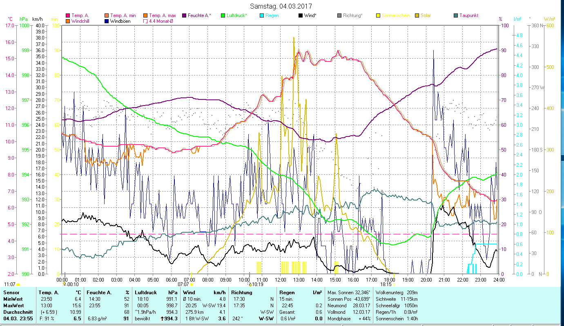Viewport: 564px width, 326px height.
Task: Click the Mondphase + 44% entry
Action: [349, 319]
